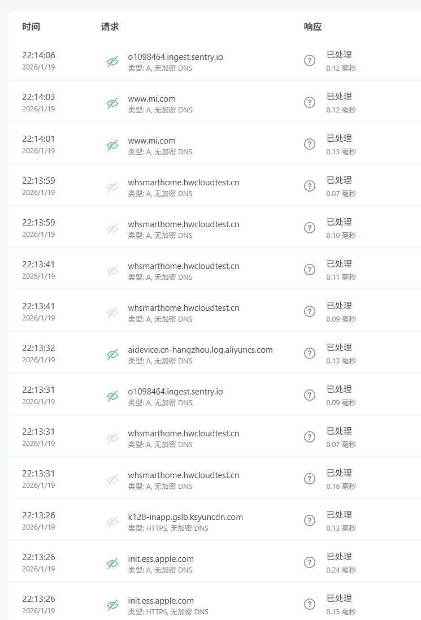The width and height of the screenshot is (421, 620).
Task: Toggle visibility for the www.mi.com entry at 22:14:01
Action: click(x=112, y=144)
